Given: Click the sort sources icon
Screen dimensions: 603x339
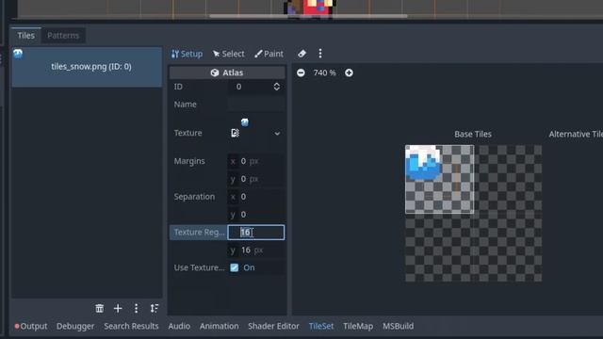Looking at the screenshot, I should [x=155, y=308].
